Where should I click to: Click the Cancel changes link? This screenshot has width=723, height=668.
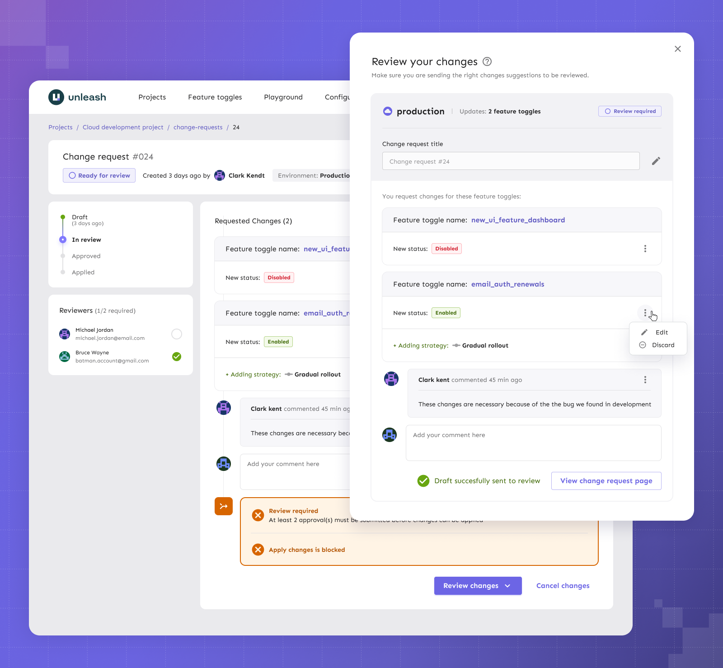563,586
